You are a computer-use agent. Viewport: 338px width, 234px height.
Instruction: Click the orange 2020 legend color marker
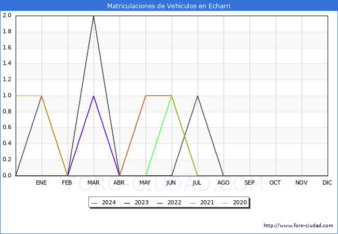click(226, 203)
